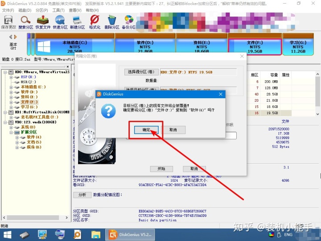Click the ENG language indicator in tray
Image resolution: width=321 pixels, height=241 pixels.
coord(288,235)
